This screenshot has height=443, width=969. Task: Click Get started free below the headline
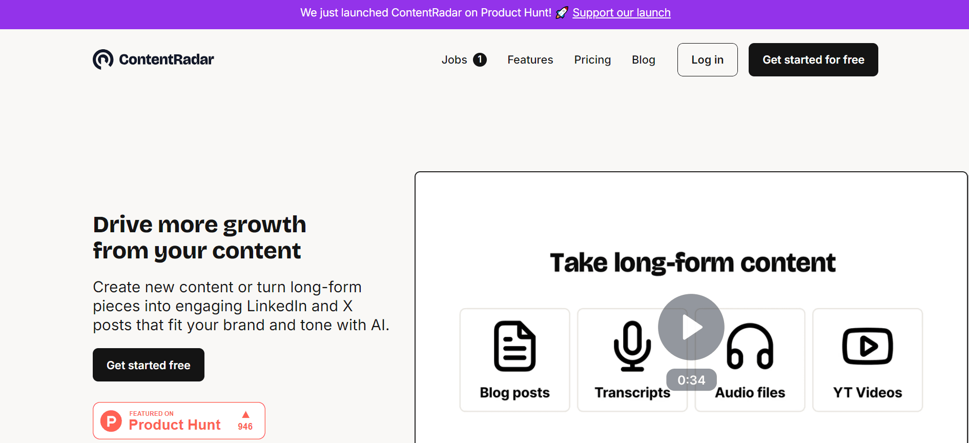(148, 365)
